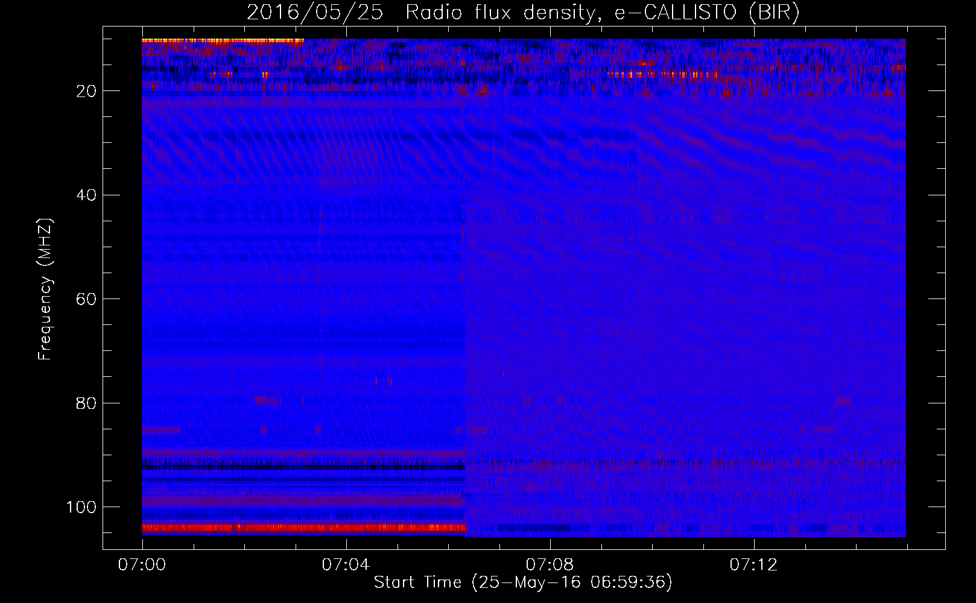Screen dimensions: 976x603
Task: Click the 07:12 time tick label
Action: (753, 565)
